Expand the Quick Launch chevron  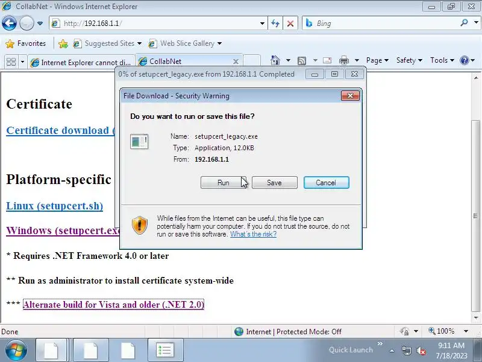[380, 343]
